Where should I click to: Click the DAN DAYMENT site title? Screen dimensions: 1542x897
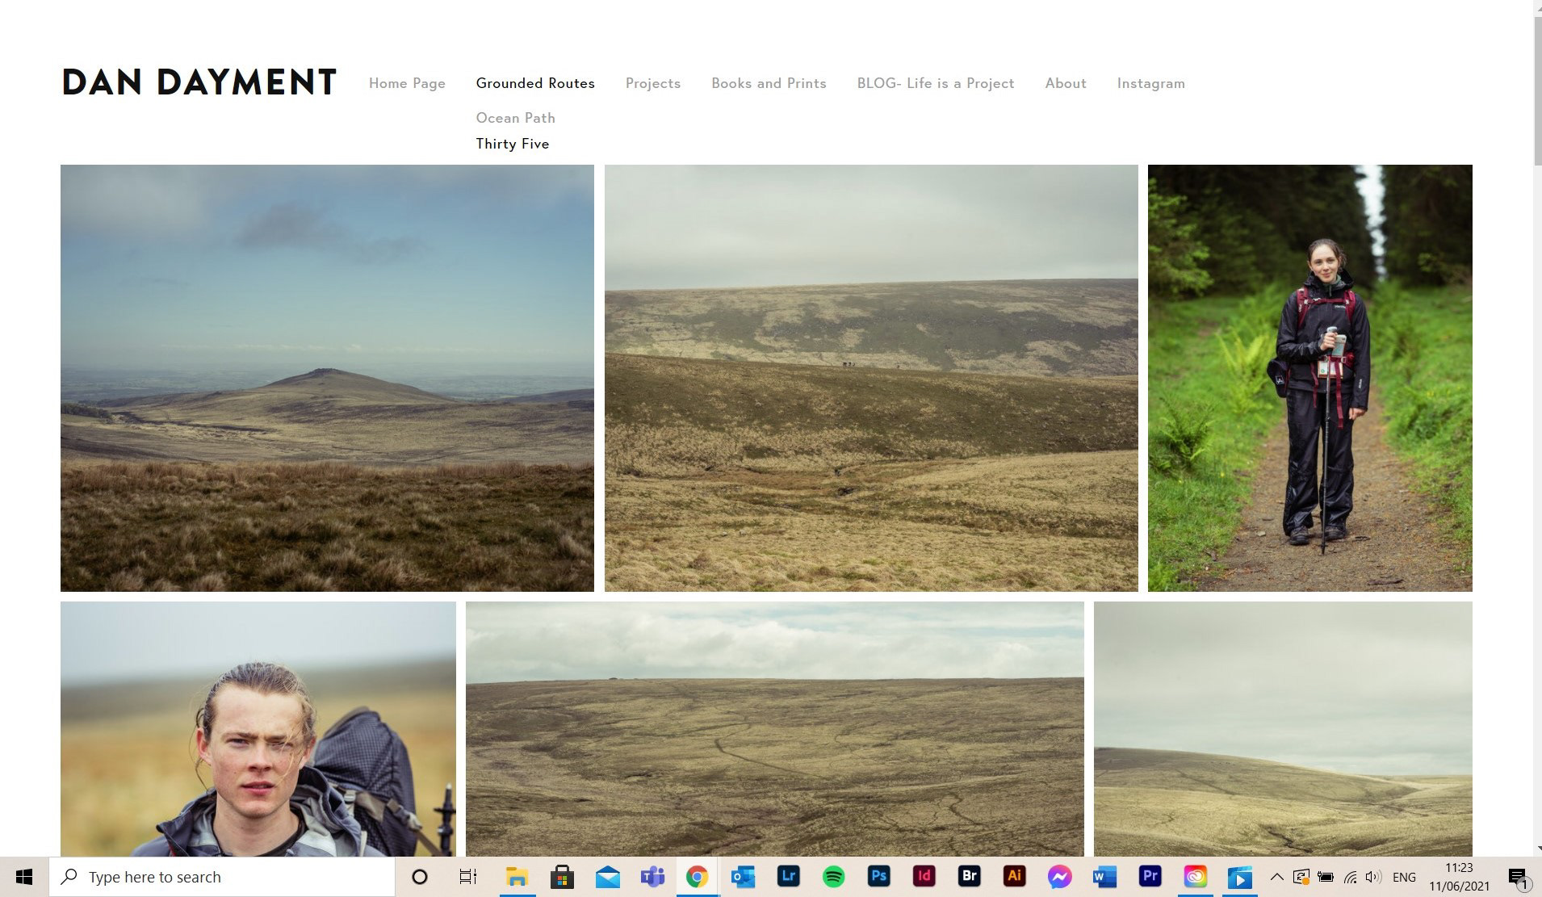(199, 82)
